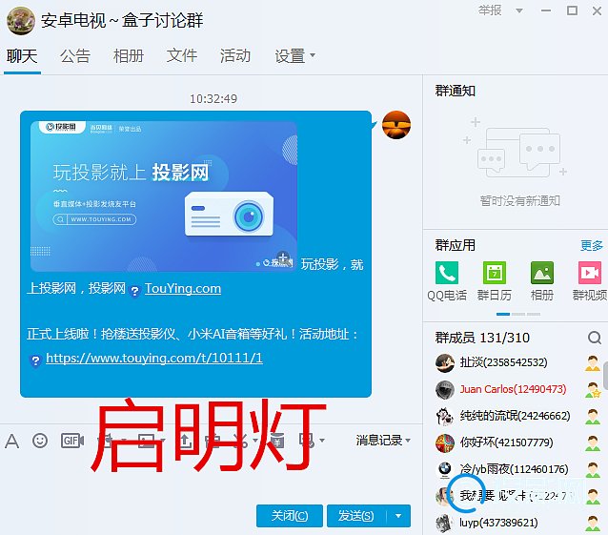Open the 文件 tab

[x=182, y=56]
